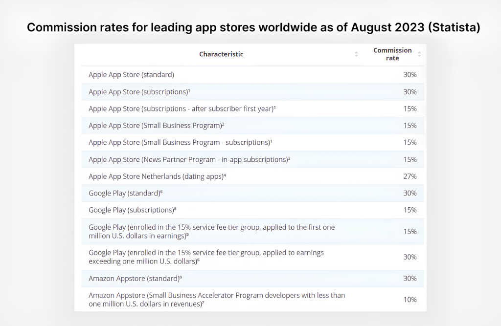Select subscriptions after subscriber first year row
The height and width of the screenshot is (326, 501).
click(252, 109)
